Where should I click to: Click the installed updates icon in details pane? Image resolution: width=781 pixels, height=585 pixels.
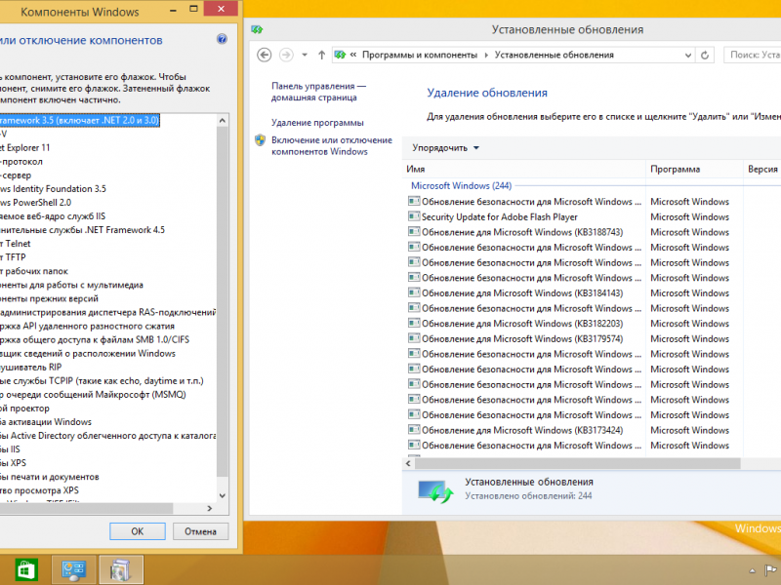click(x=435, y=491)
